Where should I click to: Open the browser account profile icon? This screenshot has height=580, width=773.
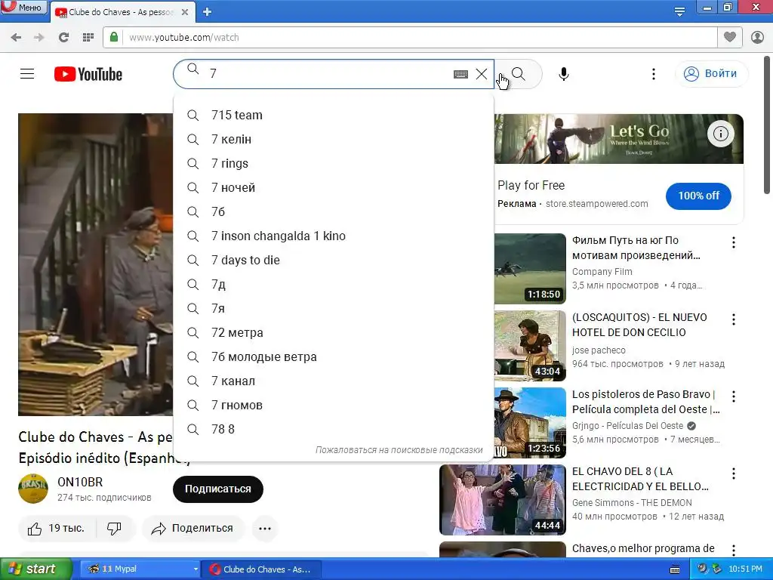point(757,38)
